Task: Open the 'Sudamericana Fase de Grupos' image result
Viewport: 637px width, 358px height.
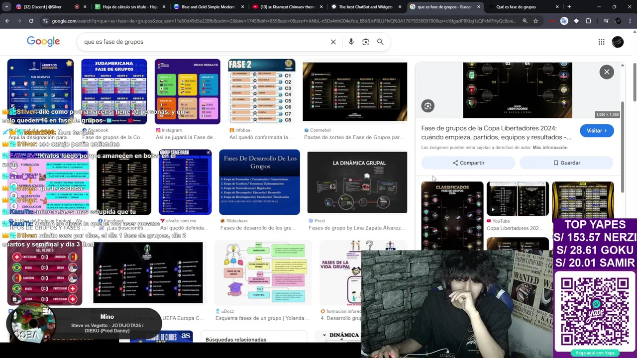Action: click(114, 91)
